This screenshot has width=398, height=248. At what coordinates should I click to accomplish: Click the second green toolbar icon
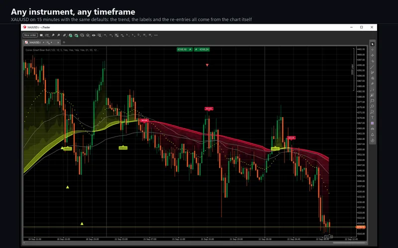pos(76,35)
